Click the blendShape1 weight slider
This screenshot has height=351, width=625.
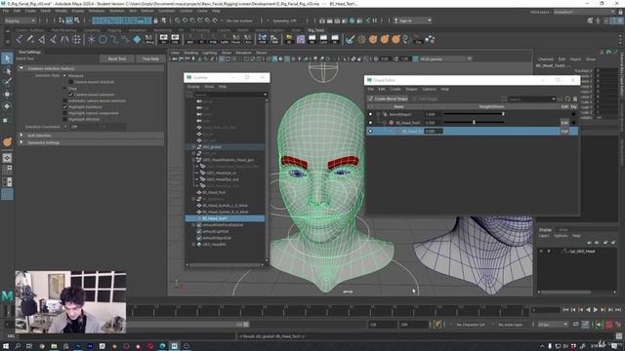[474, 114]
